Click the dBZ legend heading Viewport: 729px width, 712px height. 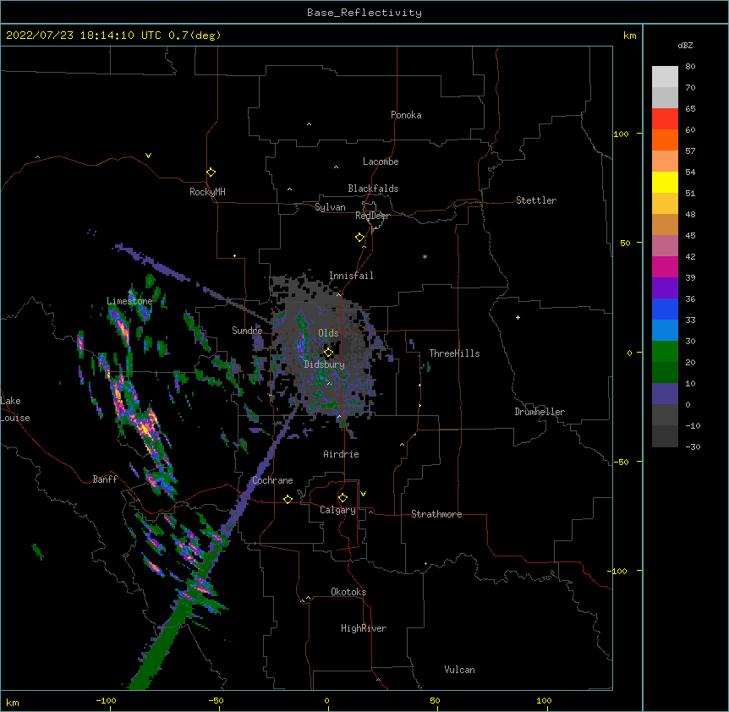[685, 45]
